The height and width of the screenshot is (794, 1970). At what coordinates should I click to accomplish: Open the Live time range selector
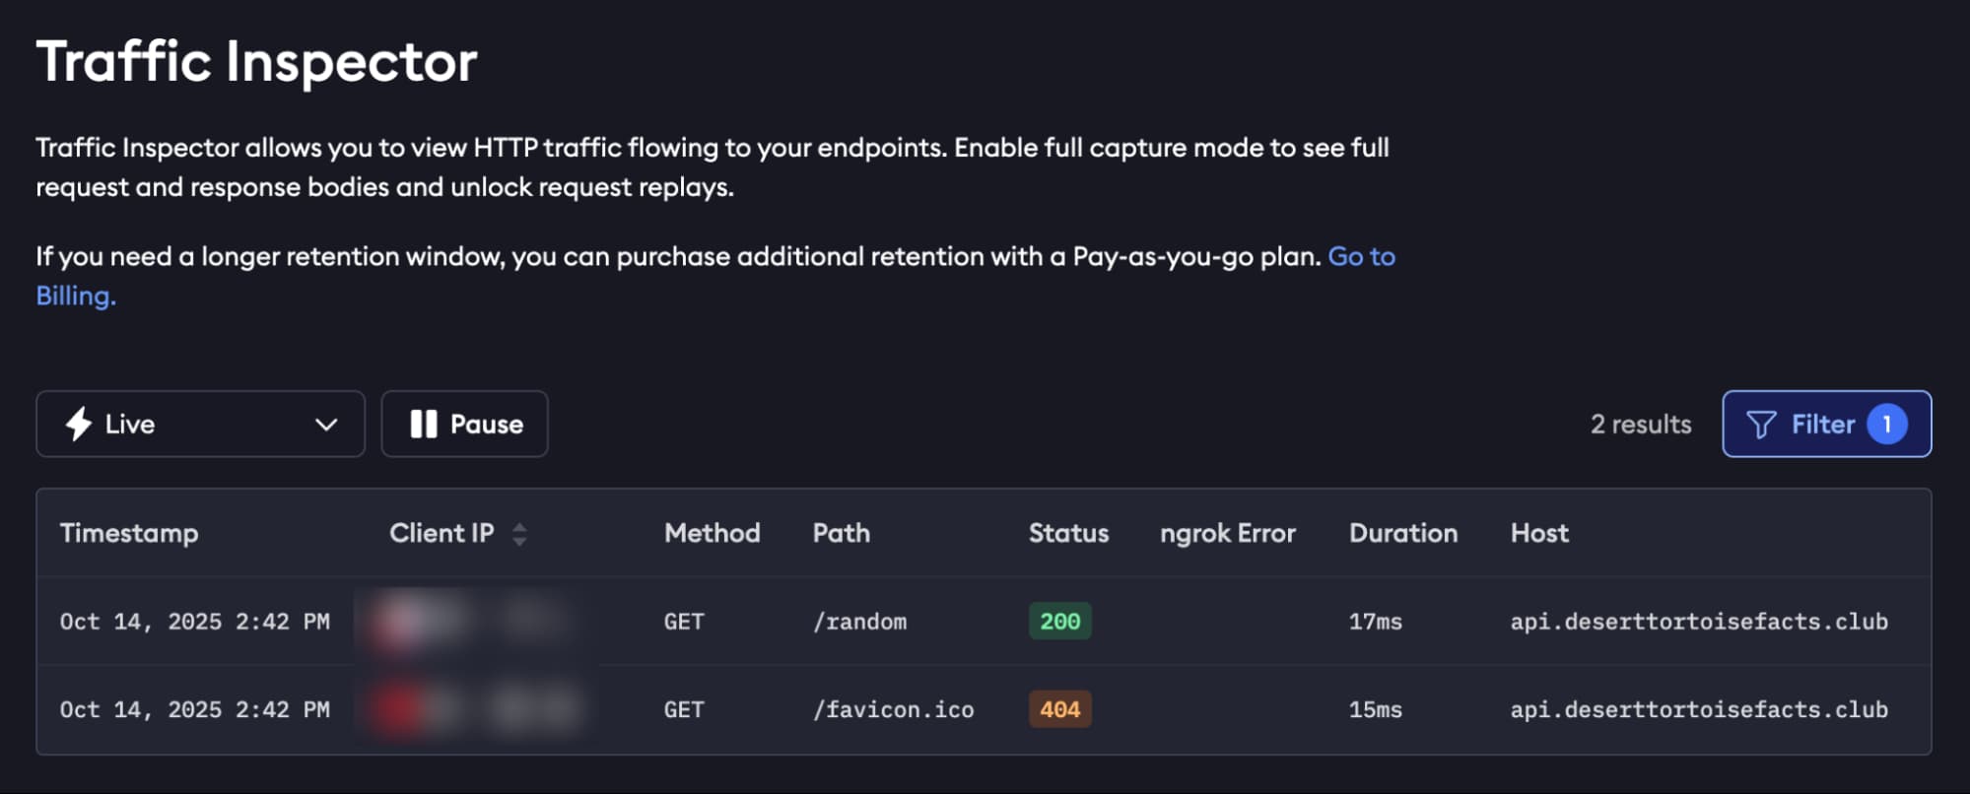[x=200, y=425]
